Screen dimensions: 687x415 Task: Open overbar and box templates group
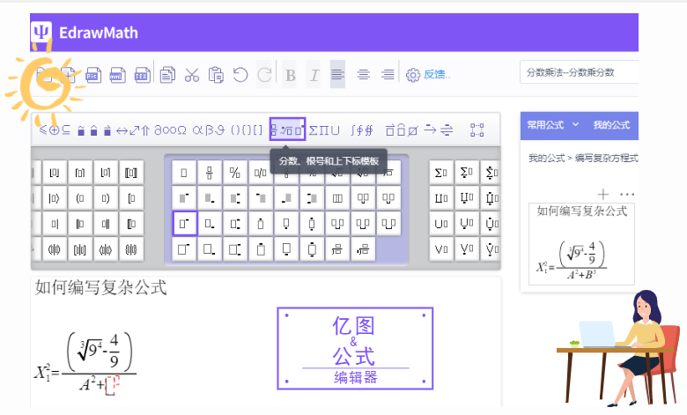point(402,130)
